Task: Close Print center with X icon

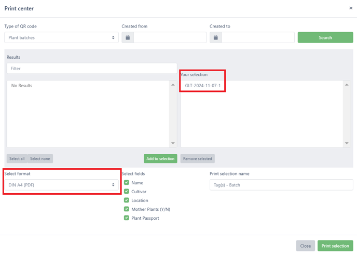Action: tap(351, 8)
